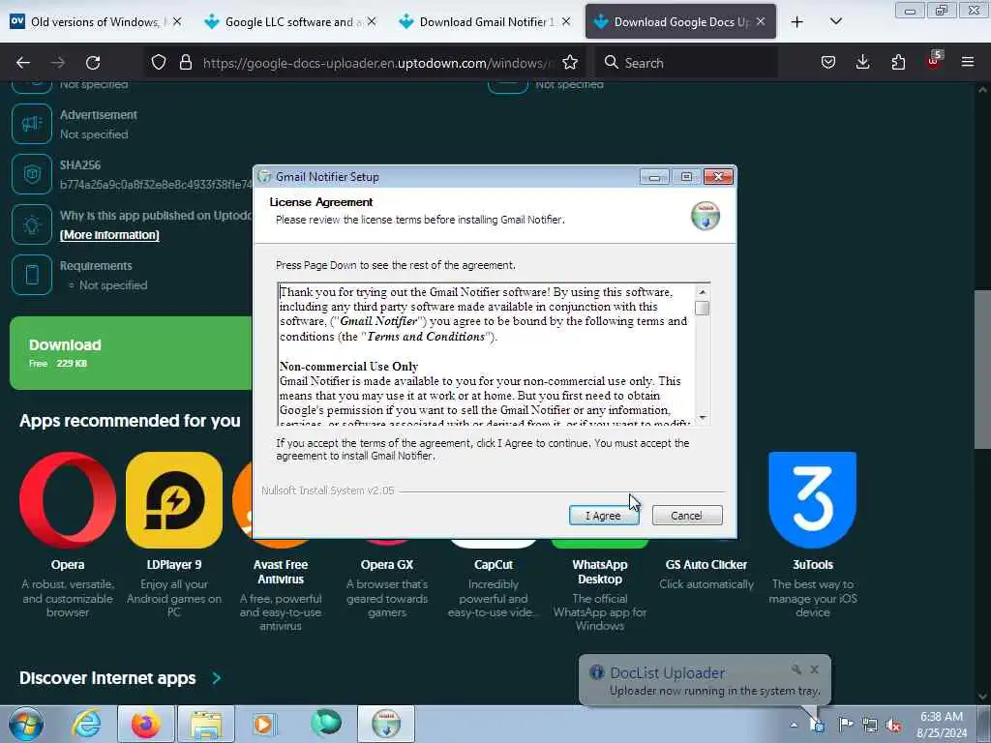Viewport: 991px width, 743px height.
Task: Select the Download Google Docs Uploader tab
Action: [x=678, y=21]
